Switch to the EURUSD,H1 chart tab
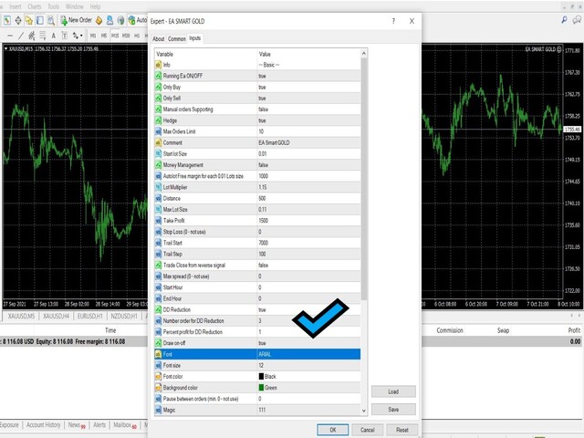584x438 pixels. tap(89, 317)
